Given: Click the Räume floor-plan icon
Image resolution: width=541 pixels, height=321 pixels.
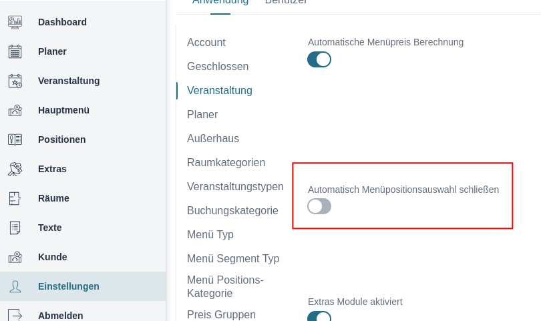Looking at the screenshot, I should (15, 198).
